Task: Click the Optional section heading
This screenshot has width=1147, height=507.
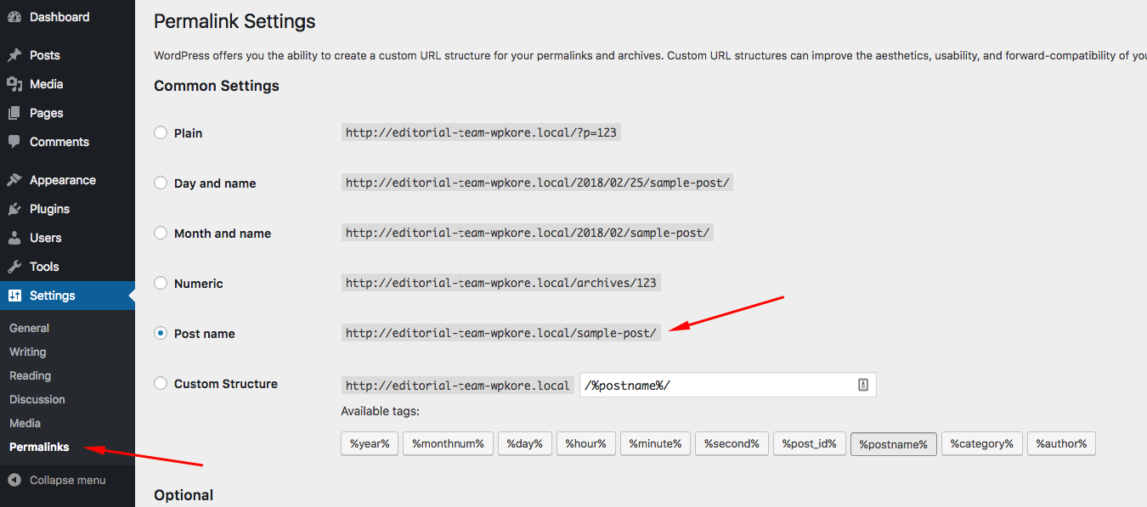Action: click(184, 495)
